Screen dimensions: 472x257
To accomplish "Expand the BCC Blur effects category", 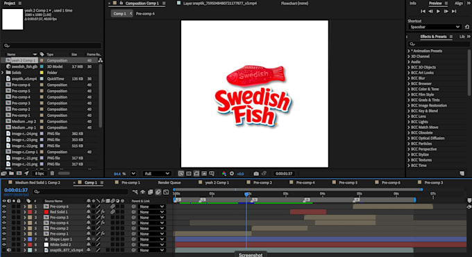I will click(409, 78).
